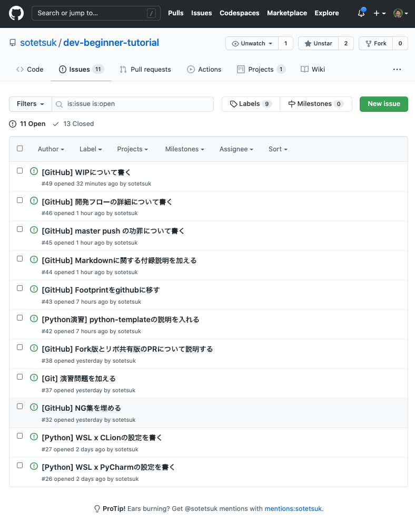This screenshot has width=415, height=522.
Task: Check the box for Markdown issue #44
Action: click(20, 259)
